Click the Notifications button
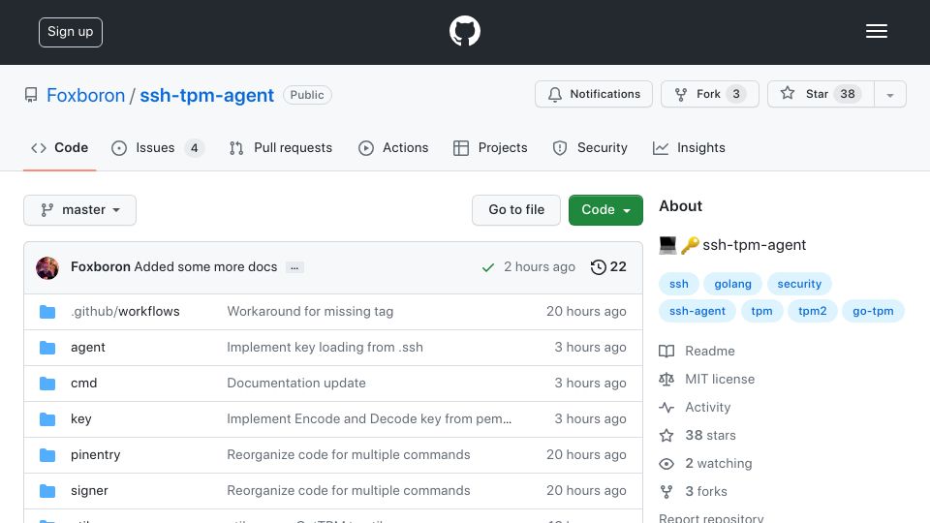Image resolution: width=930 pixels, height=523 pixels. 594,94
